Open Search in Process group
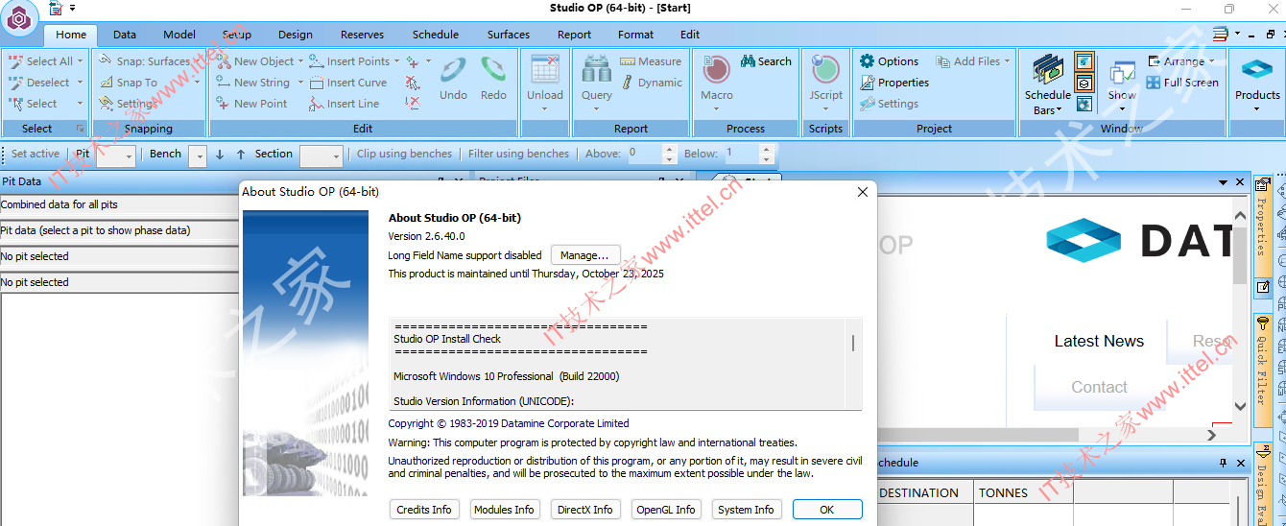 pyautogui.click(x=766, y=61)
